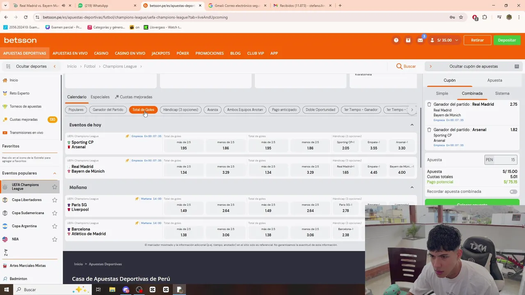The image size is (525, 295).
Task: Collapse the Eventos de hoy section
Action: tap(412, 125)
